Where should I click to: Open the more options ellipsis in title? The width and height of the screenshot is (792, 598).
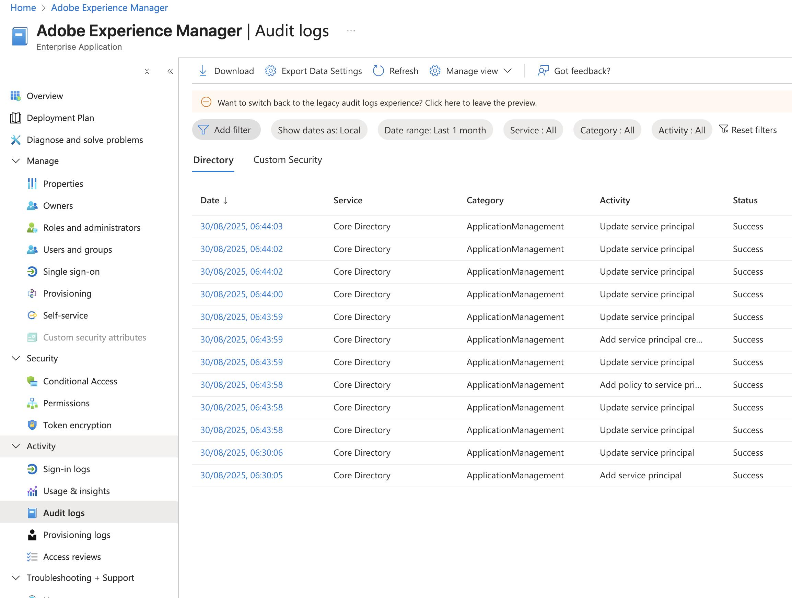351,31
